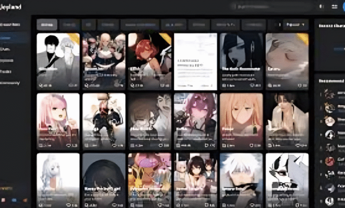Open the peach-haired girl card with orange background
The height and width of the screenshot is (208, 345).
point(241,121)
